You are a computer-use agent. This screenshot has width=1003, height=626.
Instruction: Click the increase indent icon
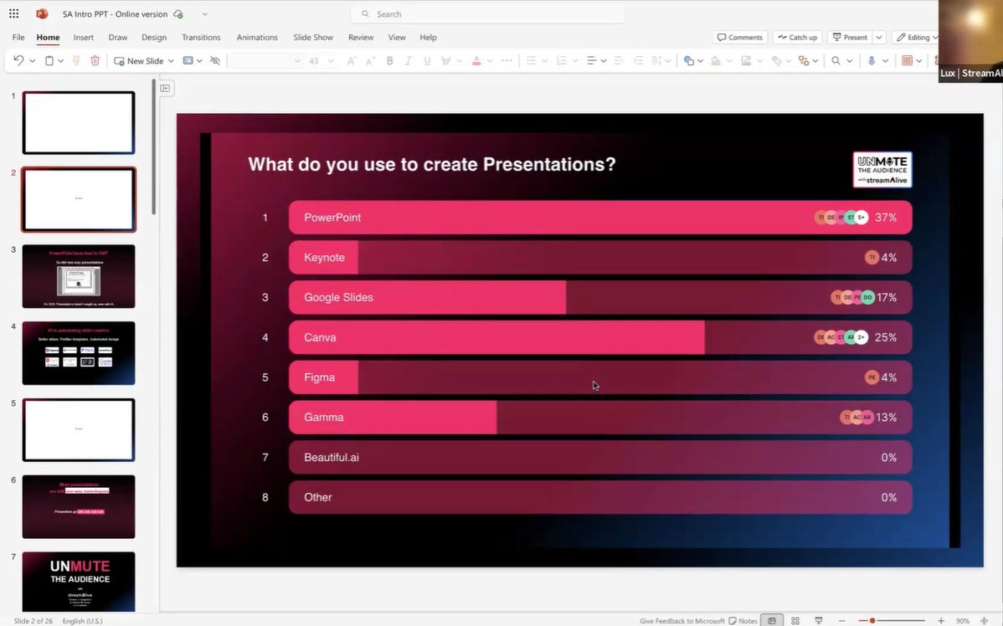click(x=638, y=61)
